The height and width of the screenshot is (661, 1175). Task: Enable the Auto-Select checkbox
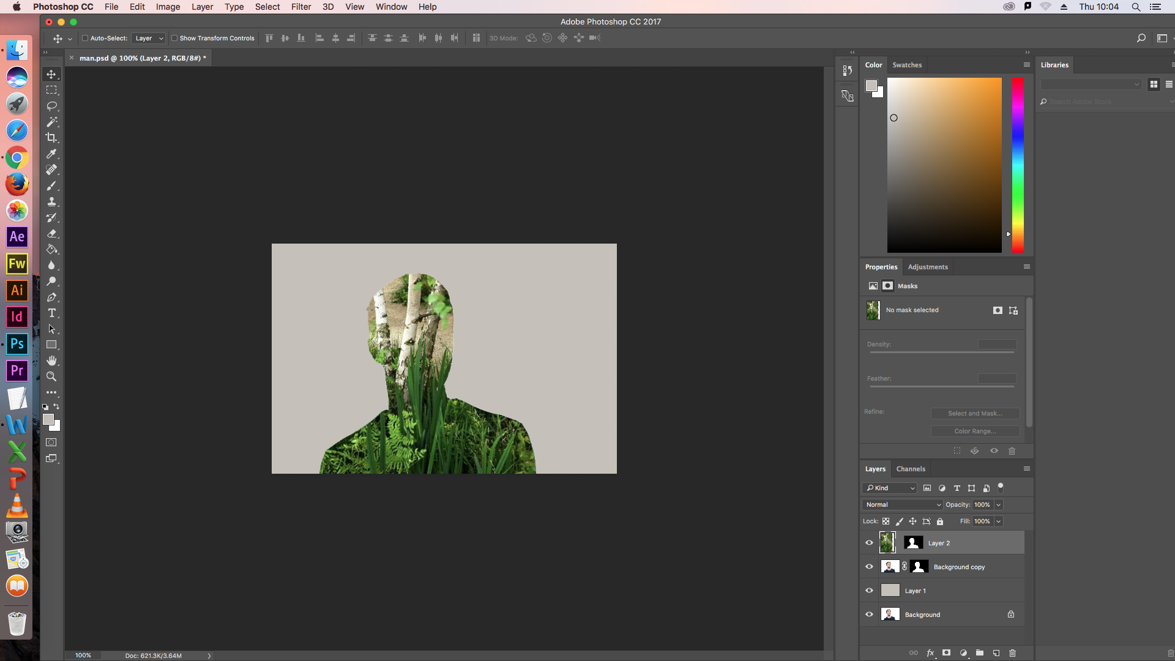[x=85, y=38]
